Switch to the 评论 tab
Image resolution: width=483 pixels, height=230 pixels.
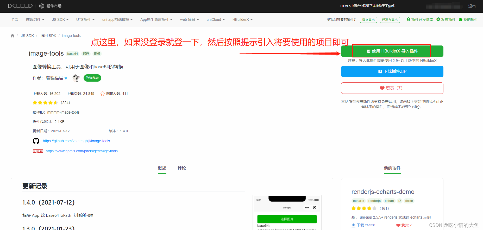[182, 168]
